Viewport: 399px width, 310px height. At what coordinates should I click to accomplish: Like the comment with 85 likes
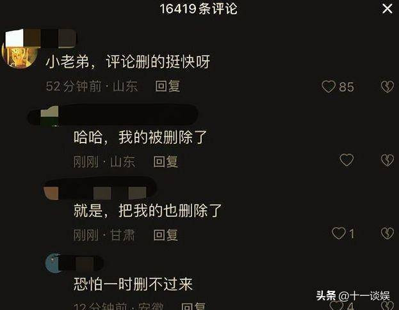click(x=329, y=86)
